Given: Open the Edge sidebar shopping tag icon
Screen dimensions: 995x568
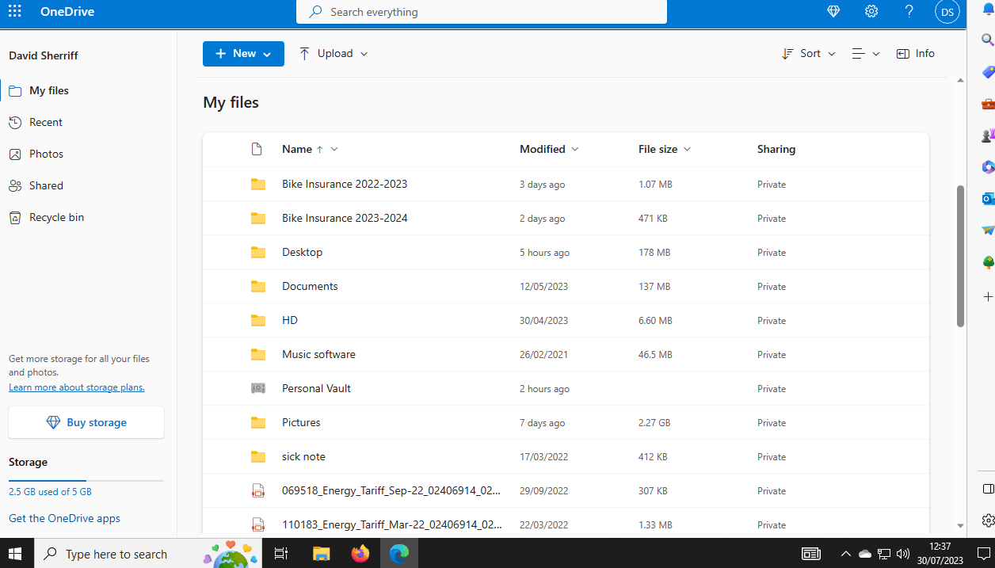Looking at the screenshot, I should coord(988,72).
